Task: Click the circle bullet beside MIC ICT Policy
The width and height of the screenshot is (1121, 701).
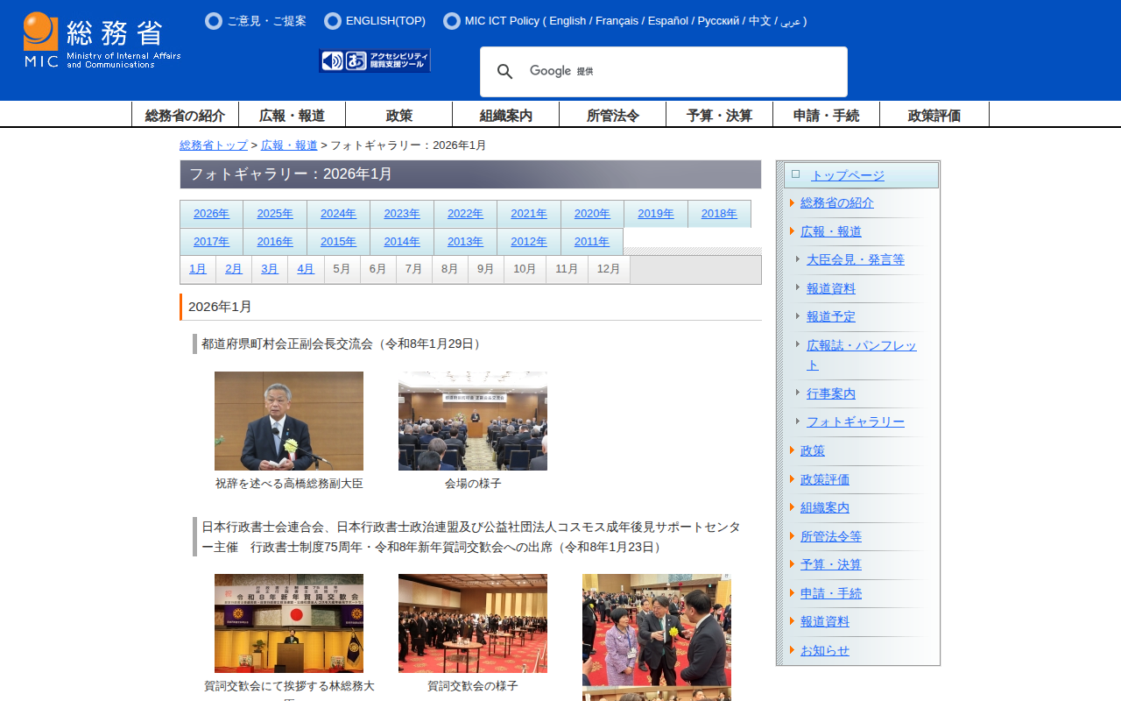Action: point(452,21)
